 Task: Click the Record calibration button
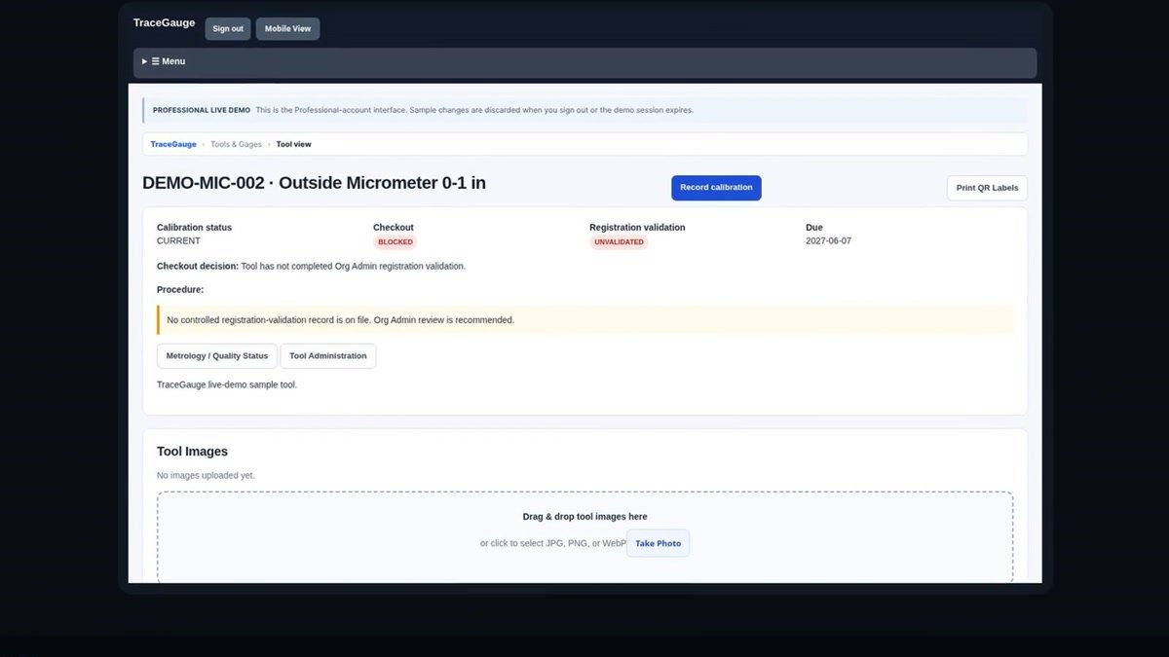coord(716,188)
